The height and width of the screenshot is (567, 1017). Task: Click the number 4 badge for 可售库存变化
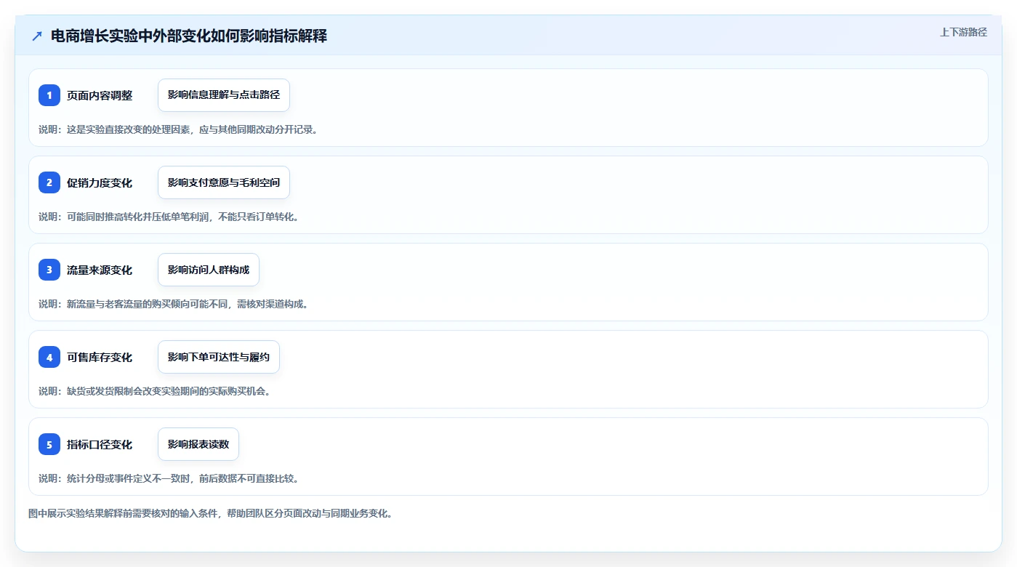(49, 357)
